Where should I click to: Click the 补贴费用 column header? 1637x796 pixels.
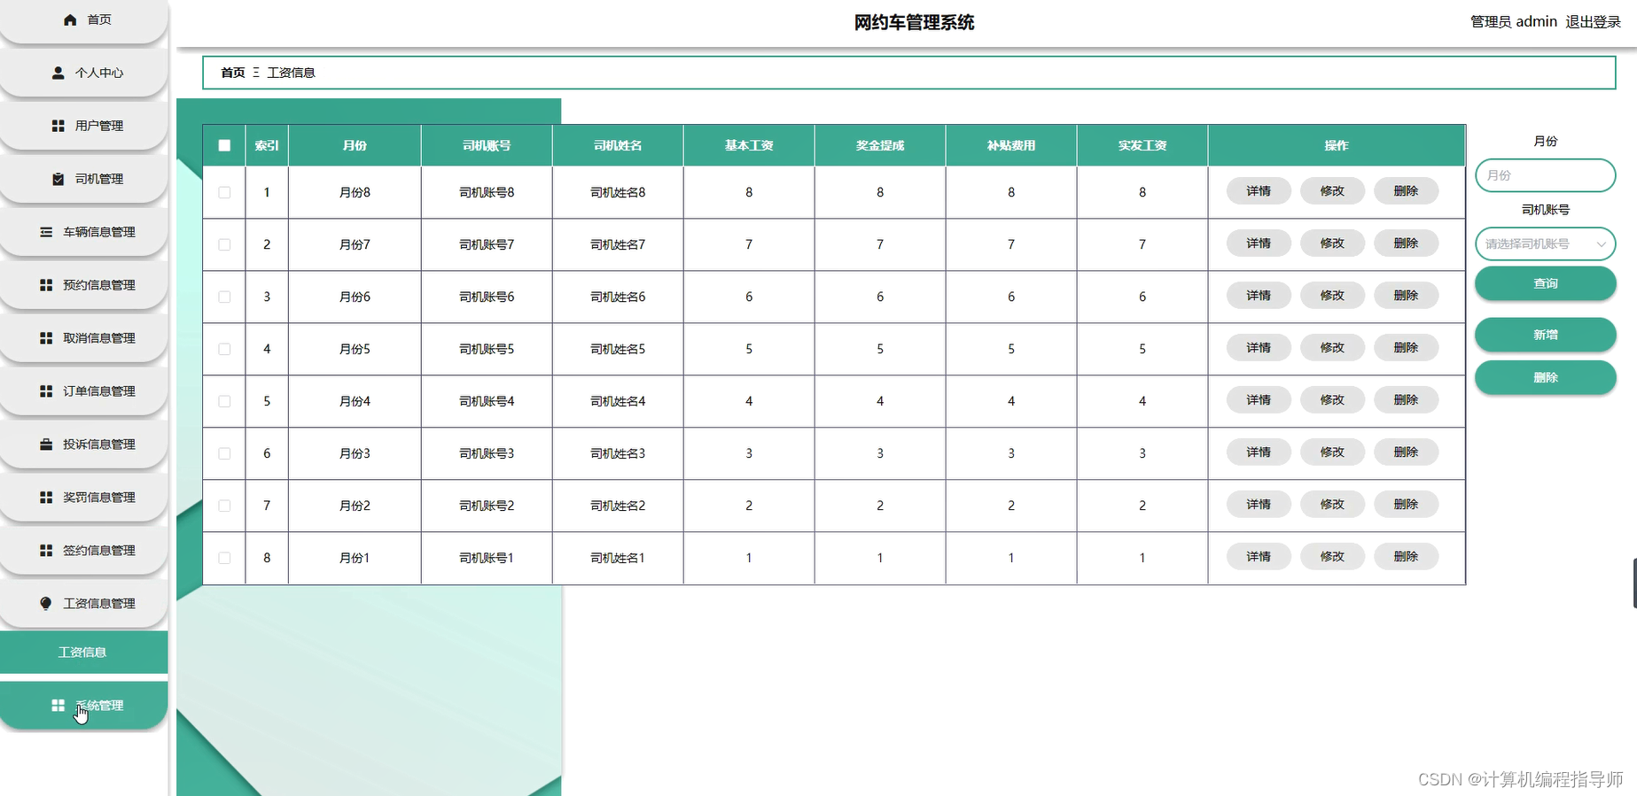1011,146
